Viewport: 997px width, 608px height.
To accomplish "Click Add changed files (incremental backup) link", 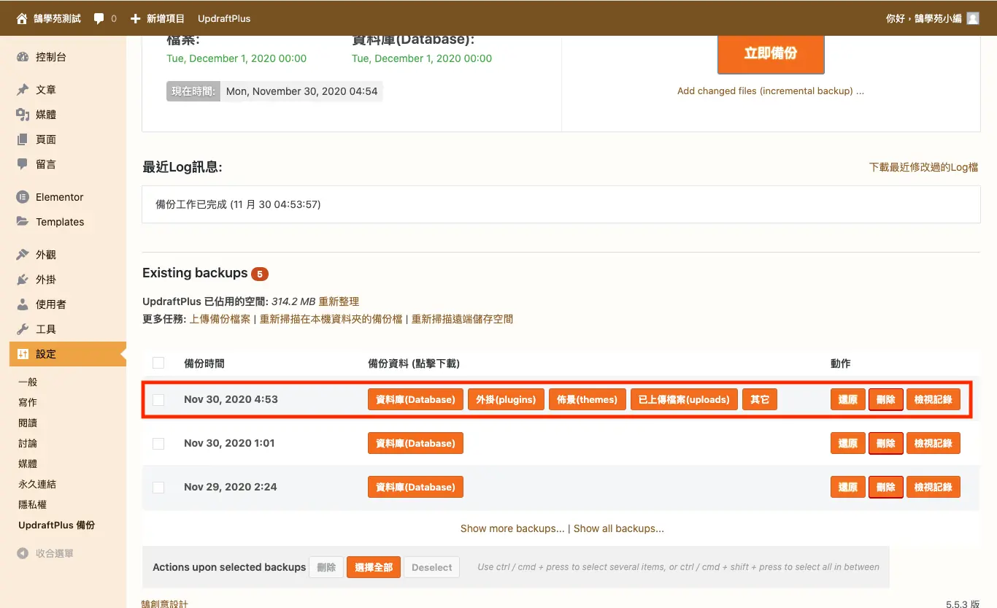I will (x=771, y=91).
